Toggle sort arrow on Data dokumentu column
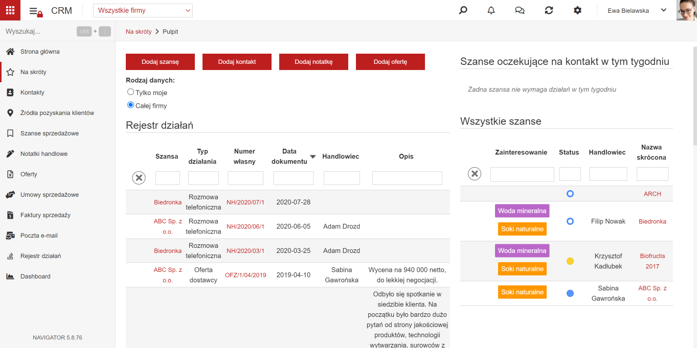 click(313, 156)
